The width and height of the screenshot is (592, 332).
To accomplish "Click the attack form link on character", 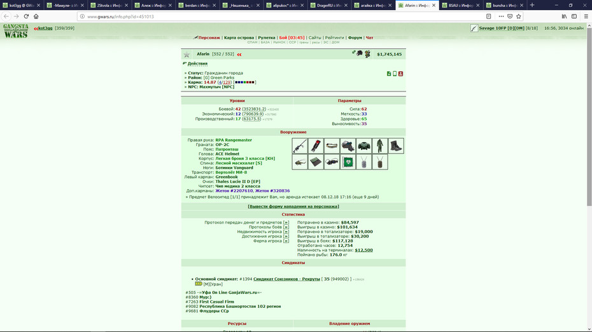I will pos(293,206).
